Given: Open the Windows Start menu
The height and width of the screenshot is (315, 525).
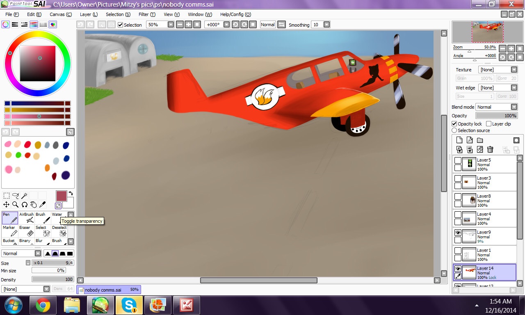Looking at the screenshot, I should pyautogui.click(x=14, y=305).
